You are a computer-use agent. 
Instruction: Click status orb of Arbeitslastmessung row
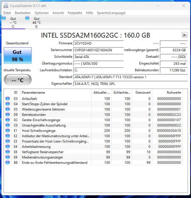coord(8,146)
